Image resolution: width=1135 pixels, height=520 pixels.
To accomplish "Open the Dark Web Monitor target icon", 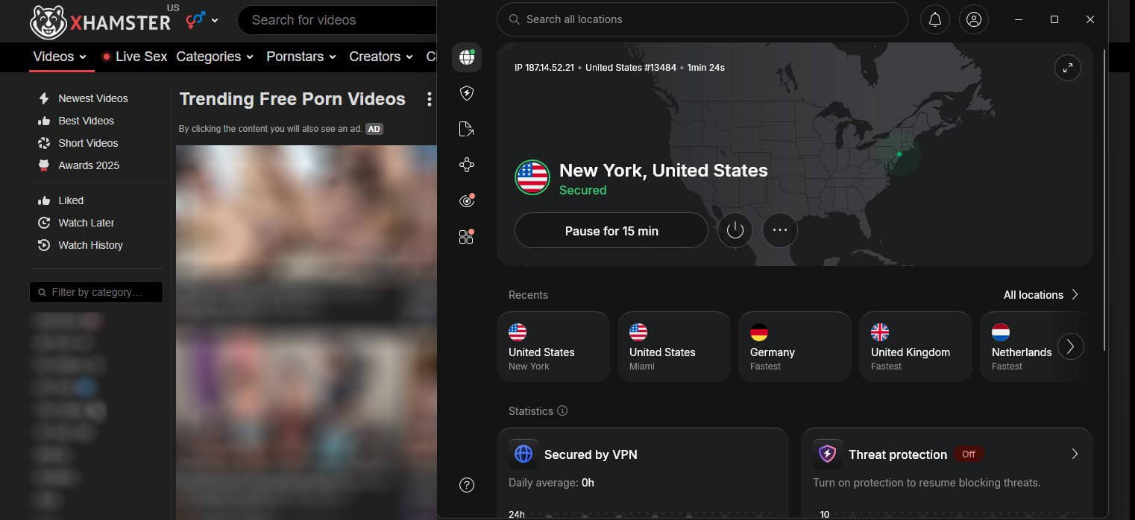I will 467,200.
